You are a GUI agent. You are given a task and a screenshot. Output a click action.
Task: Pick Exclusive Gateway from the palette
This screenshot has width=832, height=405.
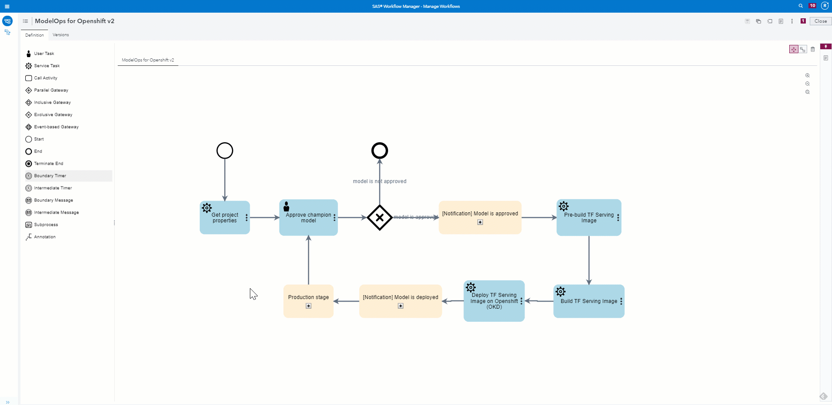click(x=68, y=115)
